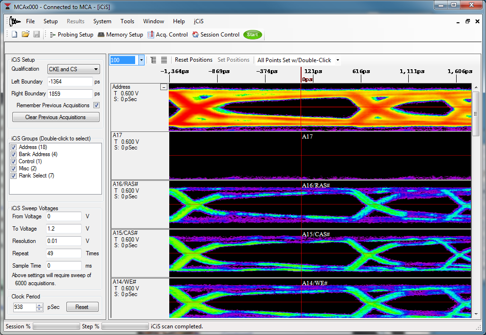Open Acq. Control from the toolbar
Screen dimensions: 486x335
pos(167,35)
